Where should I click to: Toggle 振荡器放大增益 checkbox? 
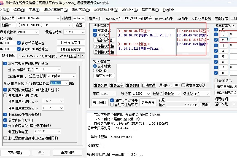pyautogui.click(x=5, y=90)
